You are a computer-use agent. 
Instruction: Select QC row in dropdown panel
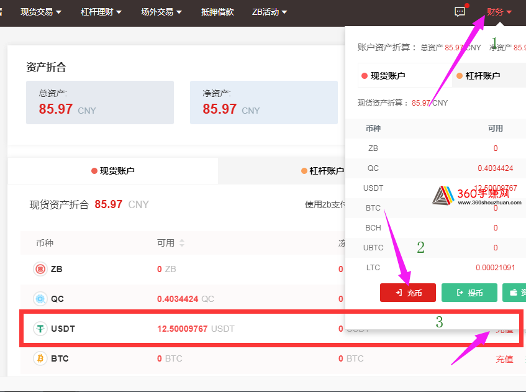[436, 168]
